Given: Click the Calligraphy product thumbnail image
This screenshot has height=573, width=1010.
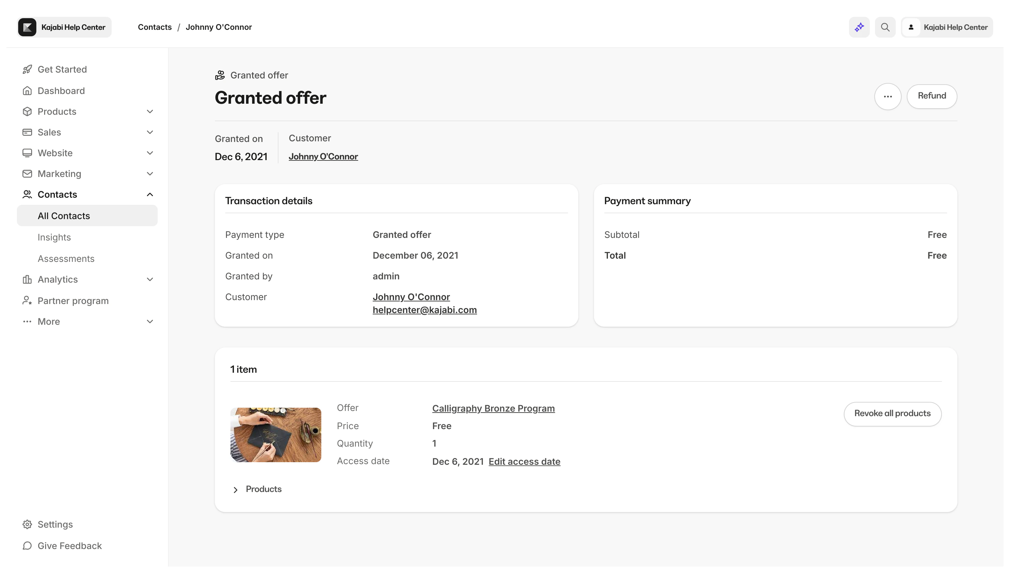Looking at the screenshot, I should click(276, 435).
